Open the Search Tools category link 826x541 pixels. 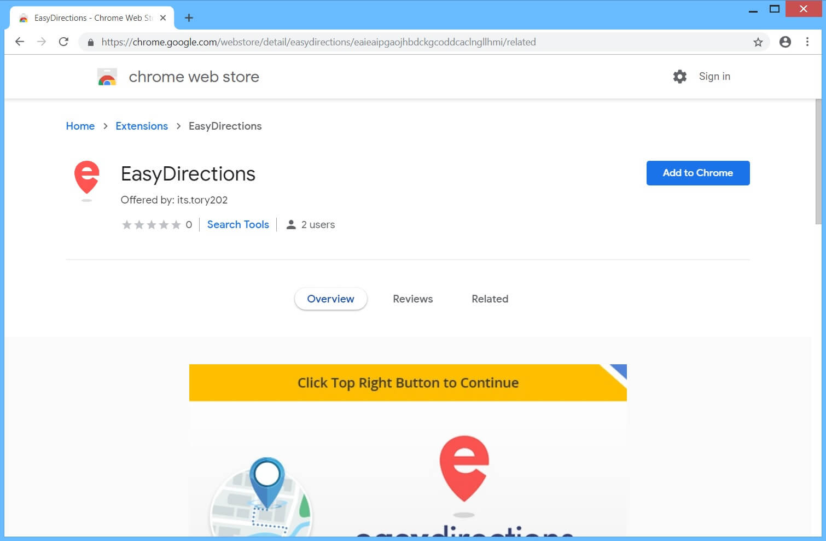238,224
